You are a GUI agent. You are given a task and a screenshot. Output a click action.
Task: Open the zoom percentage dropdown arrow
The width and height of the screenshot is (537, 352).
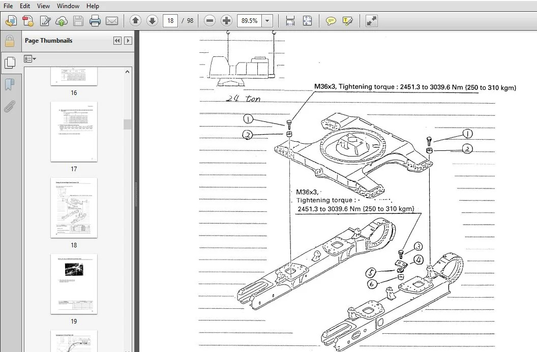267,21
